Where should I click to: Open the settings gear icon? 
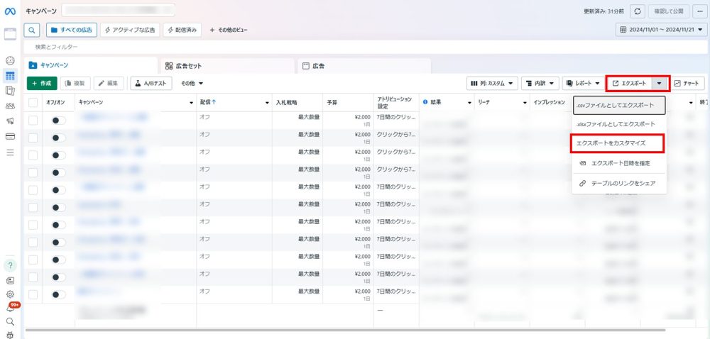pos(10,294)
